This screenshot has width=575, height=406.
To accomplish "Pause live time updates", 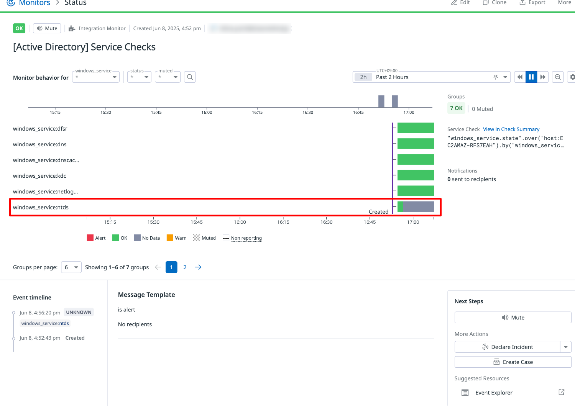I will [x=531, y=77].
